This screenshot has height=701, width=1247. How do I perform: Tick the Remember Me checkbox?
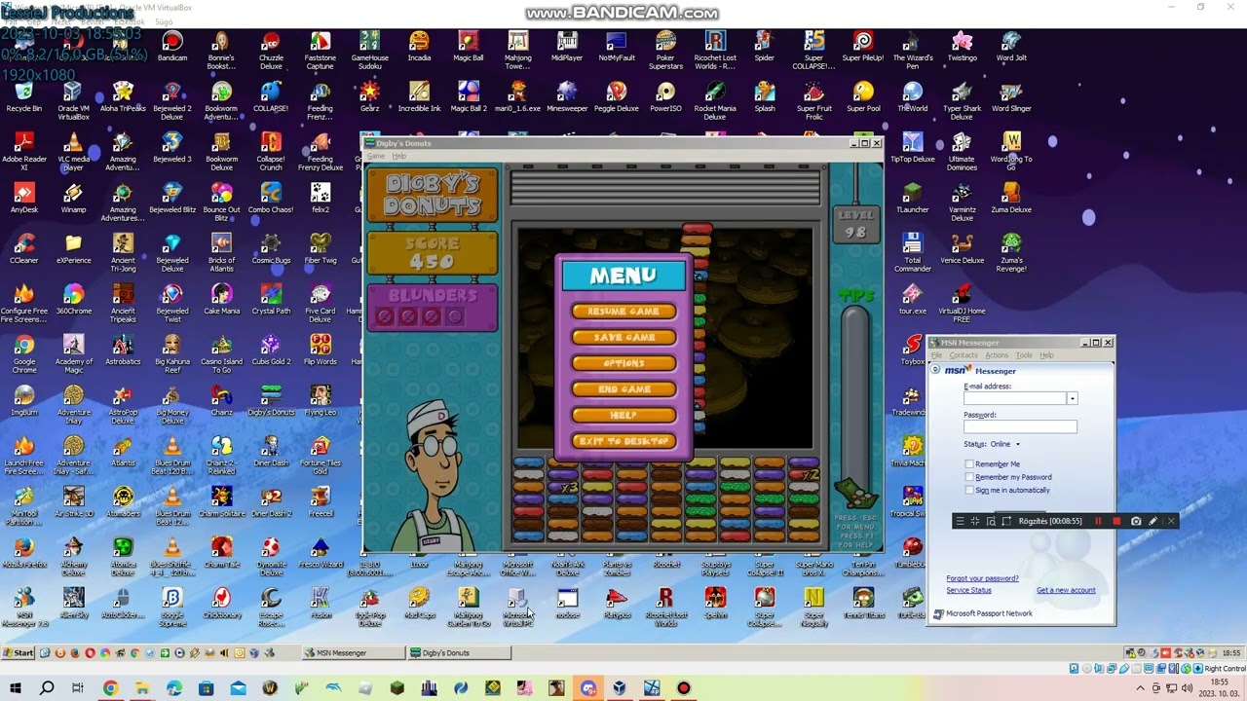969,464
